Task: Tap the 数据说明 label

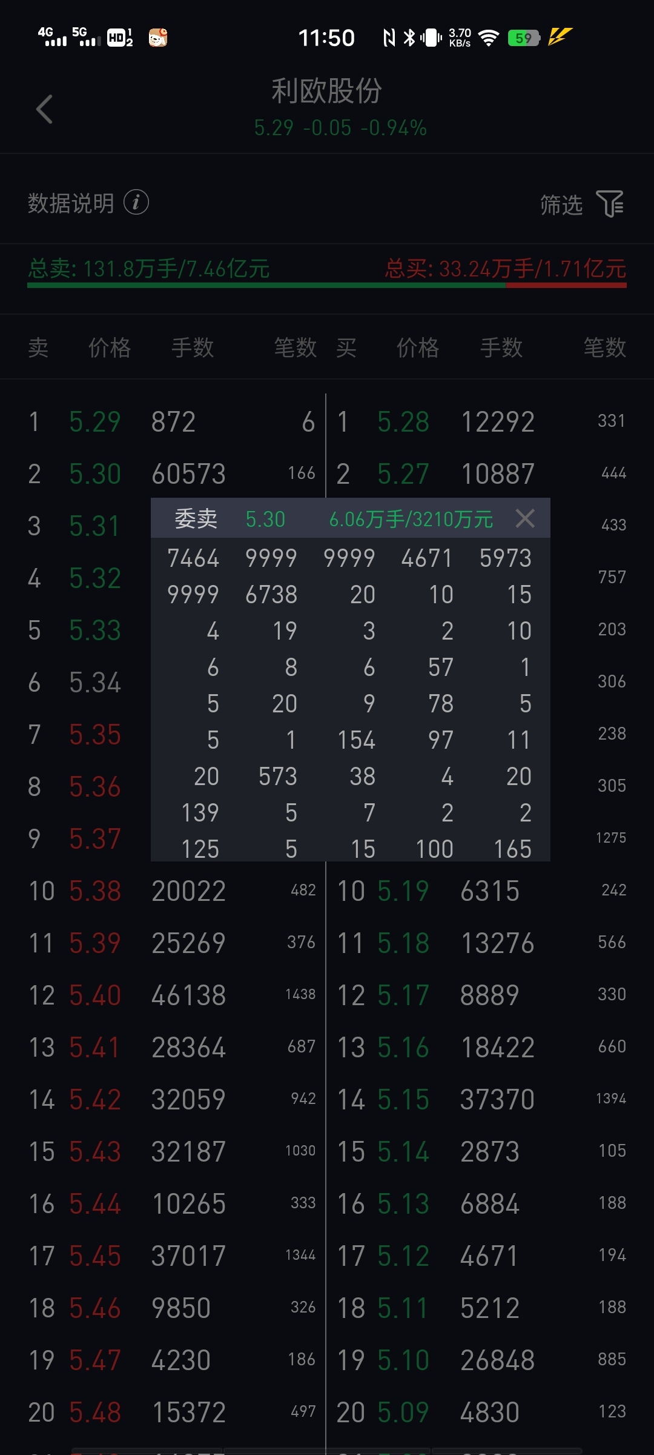Action: [71, 203]
